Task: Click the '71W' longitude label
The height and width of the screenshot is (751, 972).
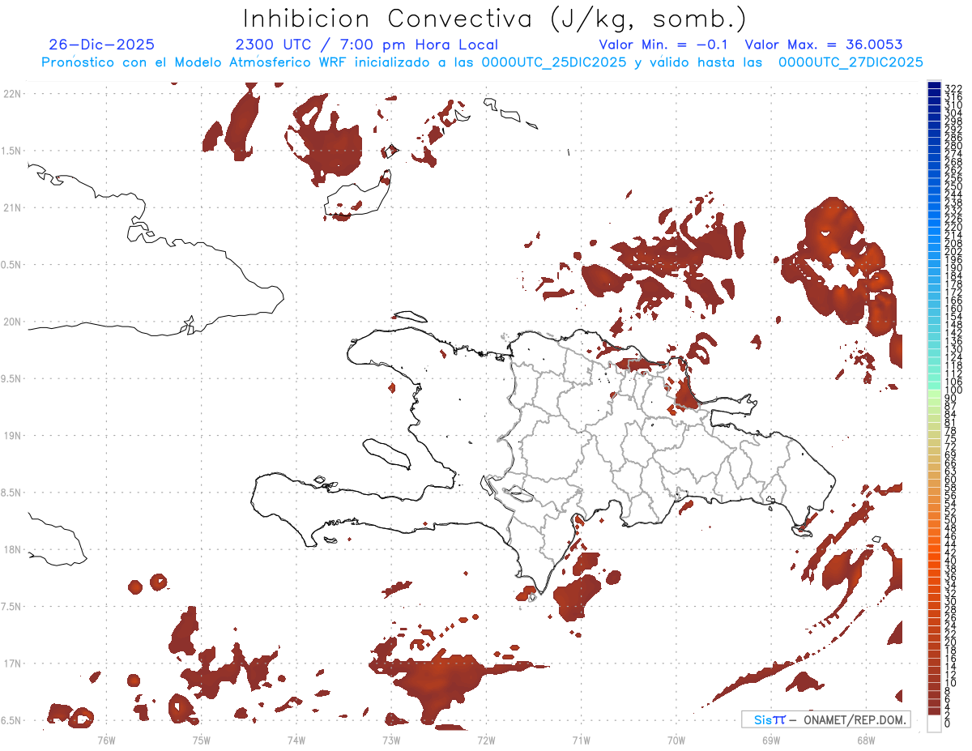Action: pos(581,740)
